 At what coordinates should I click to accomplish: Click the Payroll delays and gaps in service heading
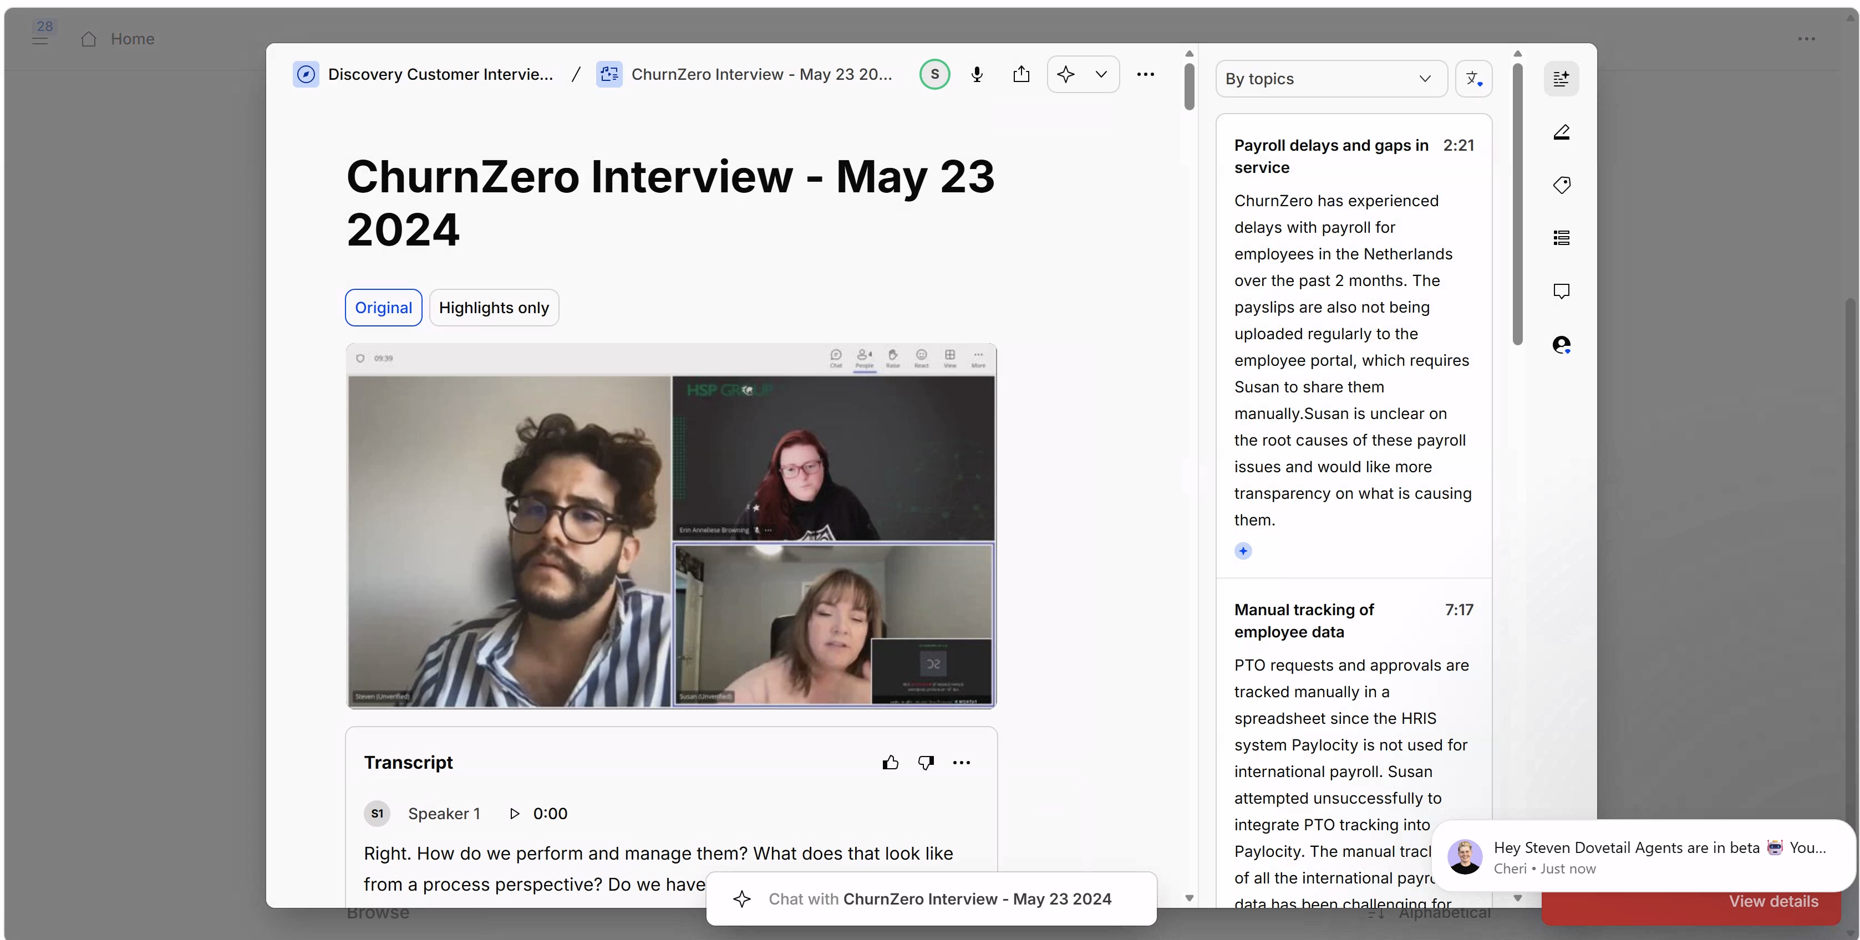[1331, 156]
